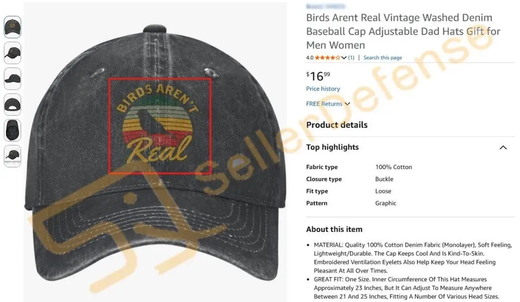
Task: Click the 4.0 rating number
Action: tap(310, 58)
